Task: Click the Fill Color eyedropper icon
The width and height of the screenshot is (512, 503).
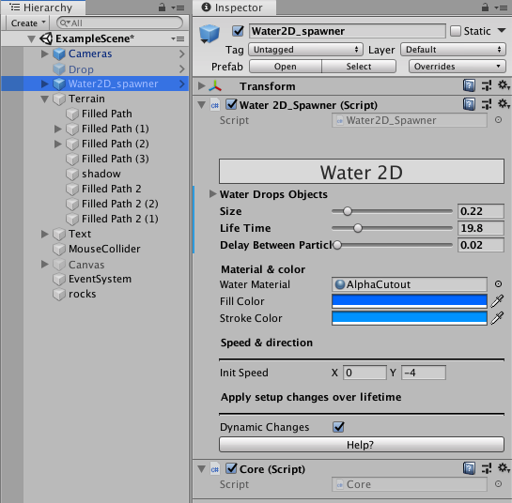Action: click(x=497, y=301)
